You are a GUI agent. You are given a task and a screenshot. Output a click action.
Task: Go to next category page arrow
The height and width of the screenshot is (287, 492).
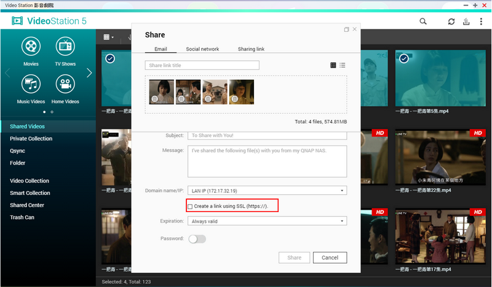click(89, 73)
